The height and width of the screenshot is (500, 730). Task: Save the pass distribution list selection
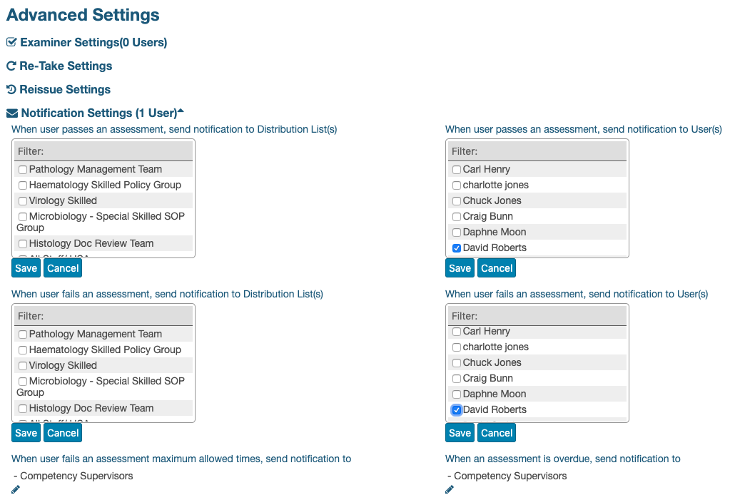tap(26, 268)
